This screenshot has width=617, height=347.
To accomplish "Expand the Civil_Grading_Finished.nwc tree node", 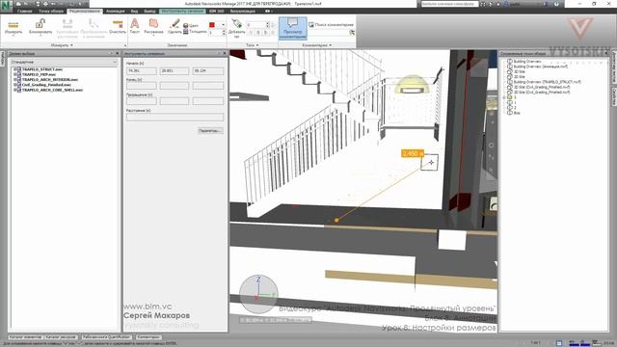I will [x=15, y=85].
